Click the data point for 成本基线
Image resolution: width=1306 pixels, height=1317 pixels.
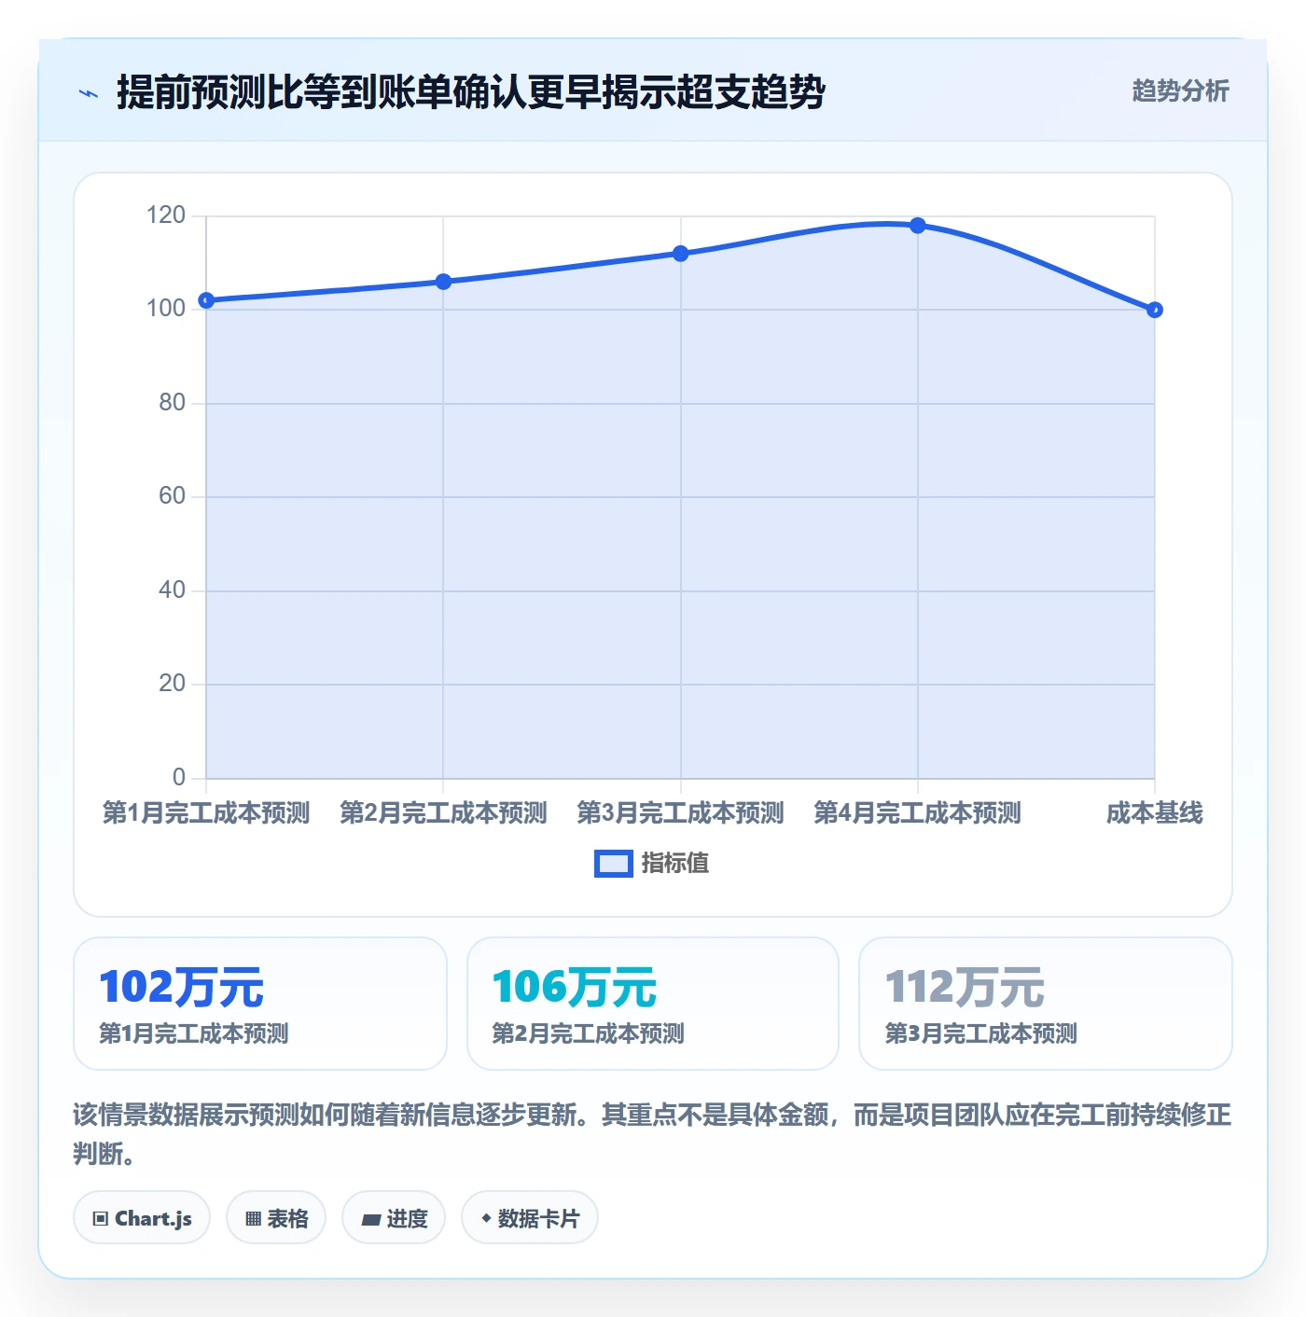(x=1155, y=310)
